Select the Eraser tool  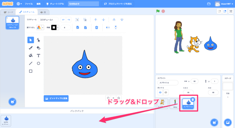(38, 48)
